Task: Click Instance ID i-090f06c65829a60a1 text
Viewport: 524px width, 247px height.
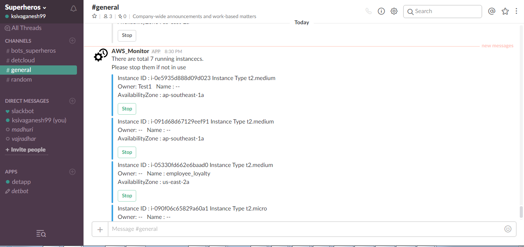Action: pos(163,209)
